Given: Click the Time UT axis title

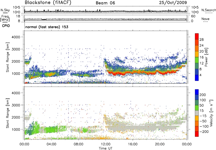Looking at the screenshot, I should tap(106, 148).
